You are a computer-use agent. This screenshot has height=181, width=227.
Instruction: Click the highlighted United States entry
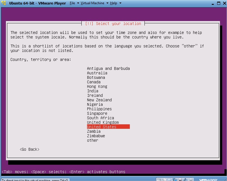click(x=108, y=127)
